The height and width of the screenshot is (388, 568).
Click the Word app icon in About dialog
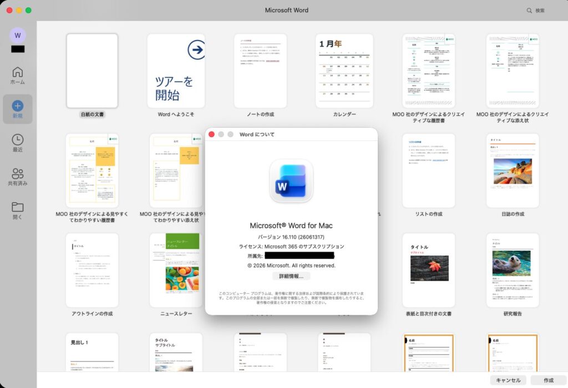point(291,182)
